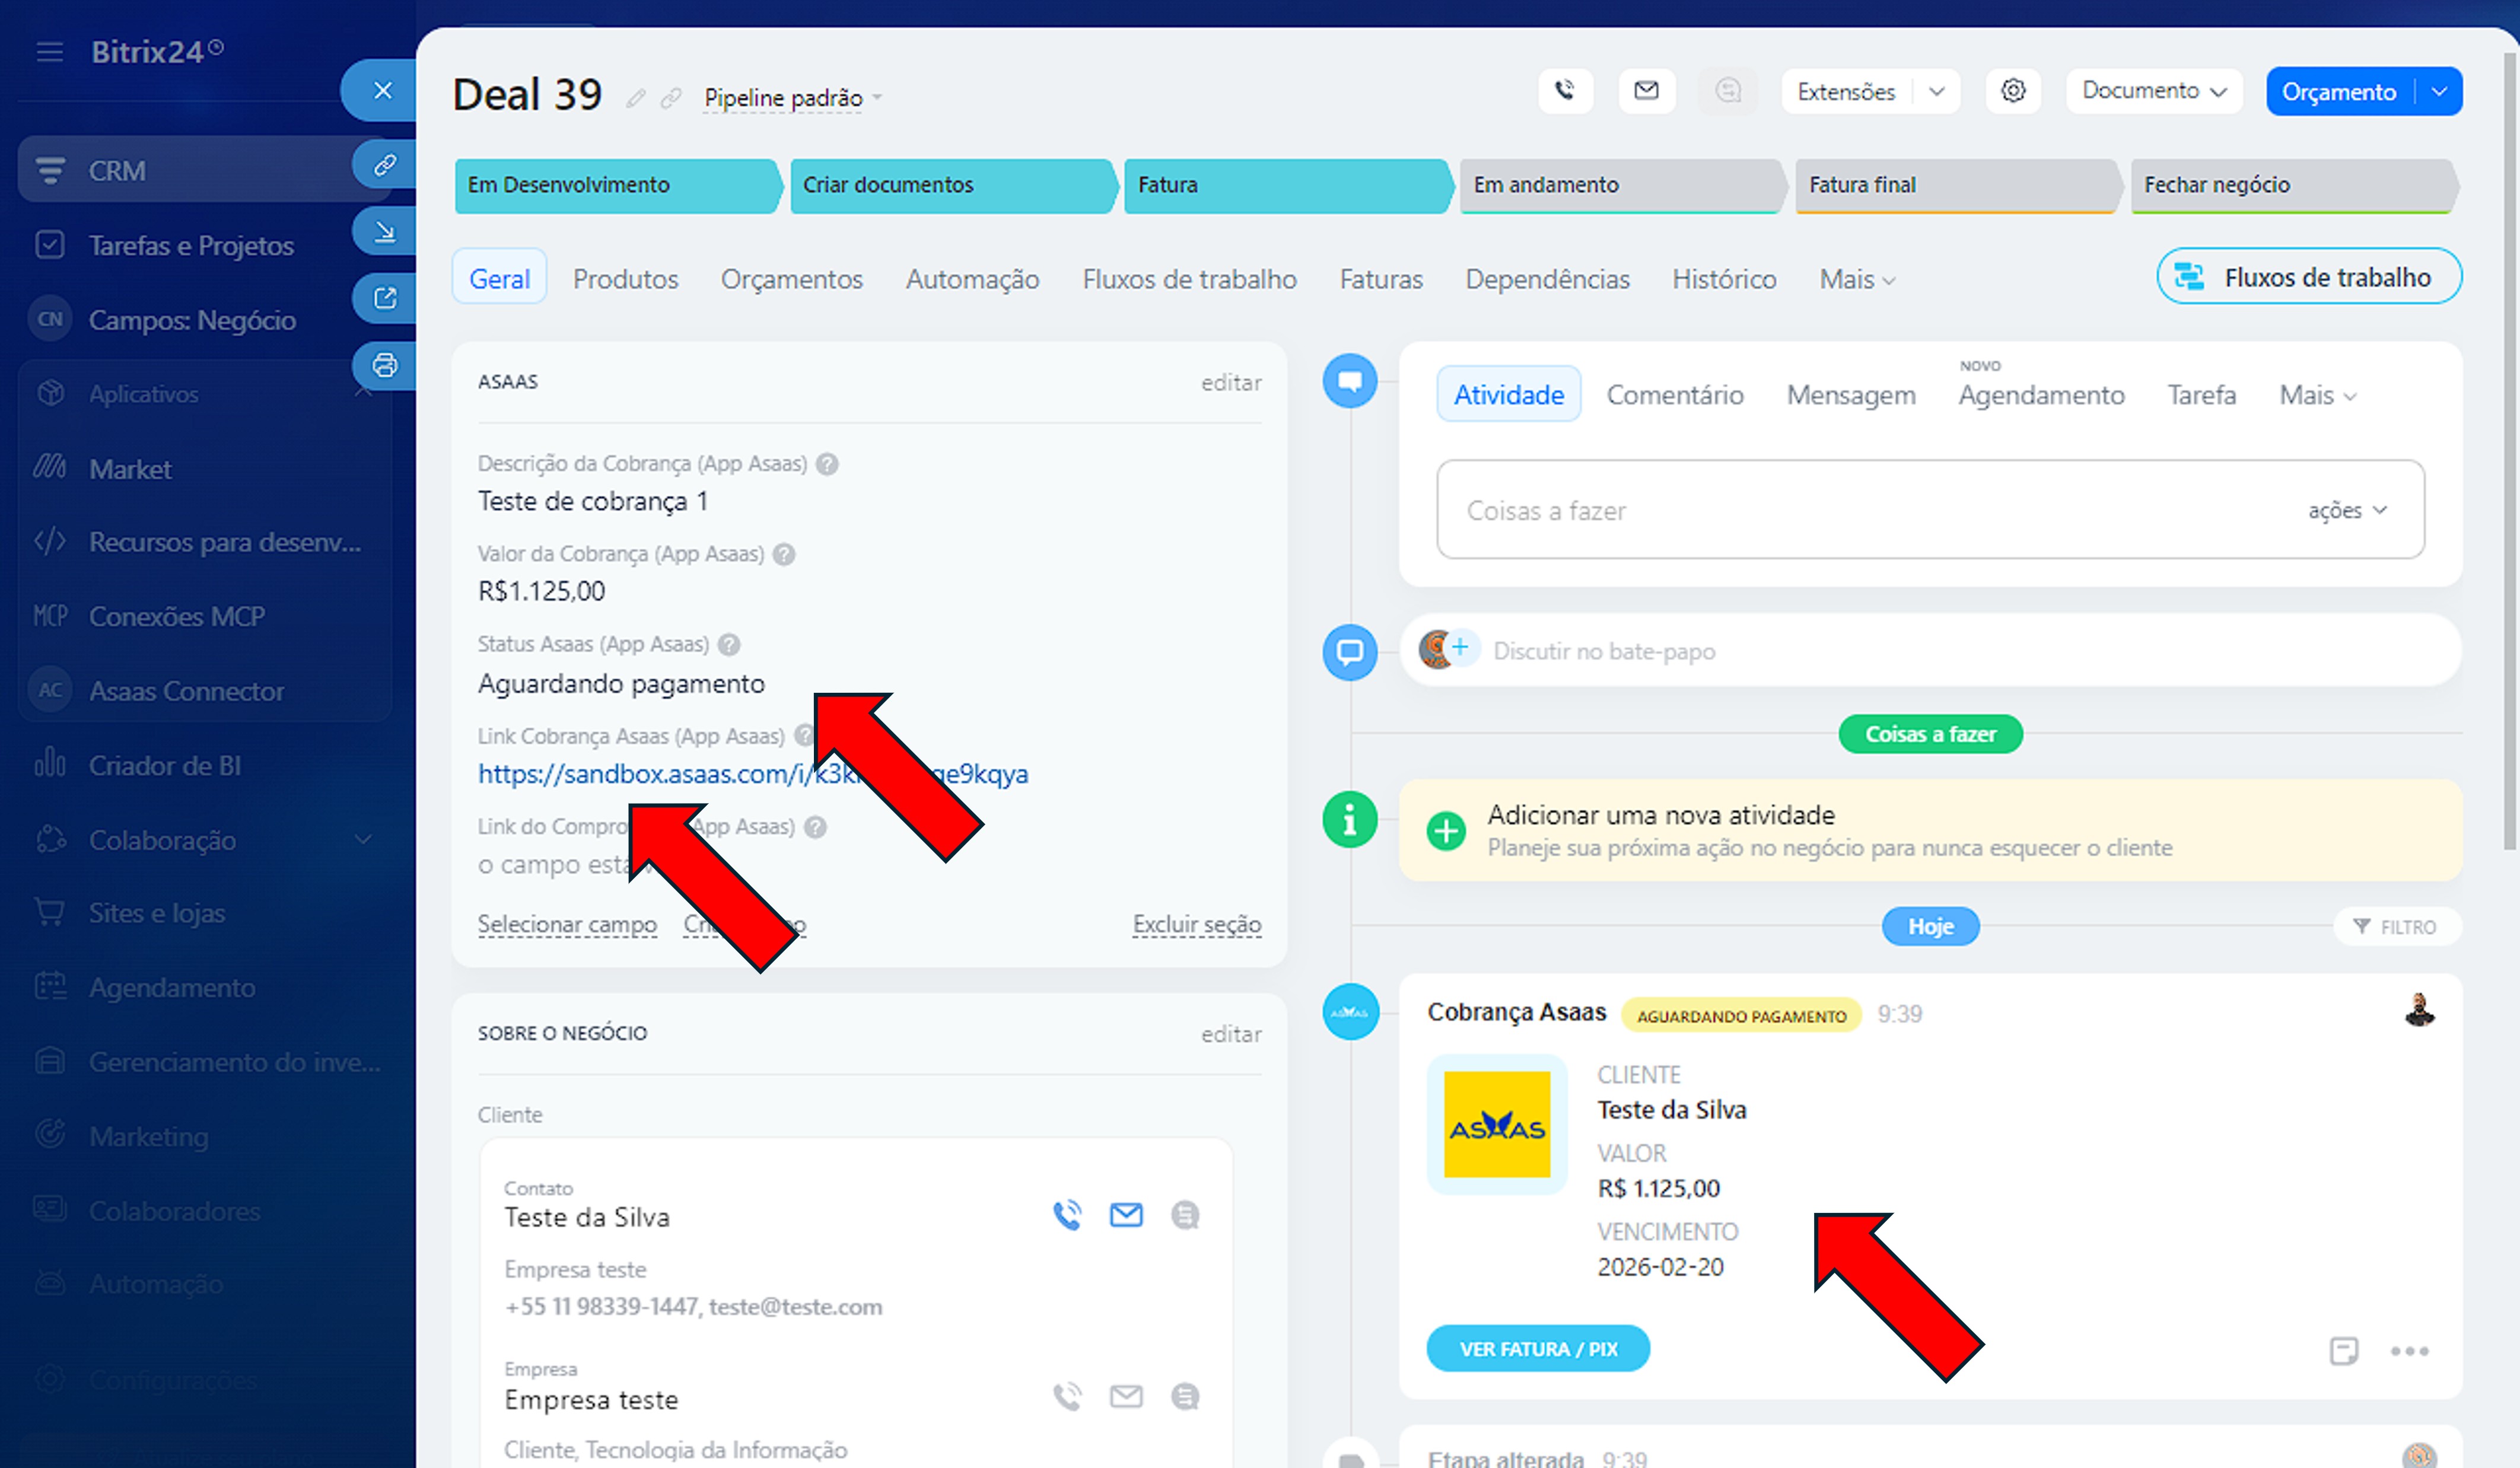
Task: Click green plus to add new activity
Action: 1445,830
